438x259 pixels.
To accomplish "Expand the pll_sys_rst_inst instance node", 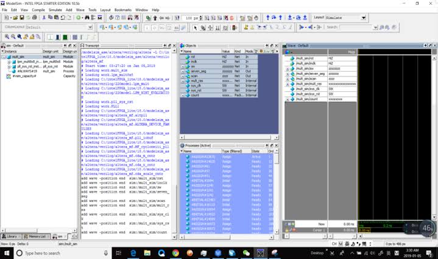I will click(9, 67).
